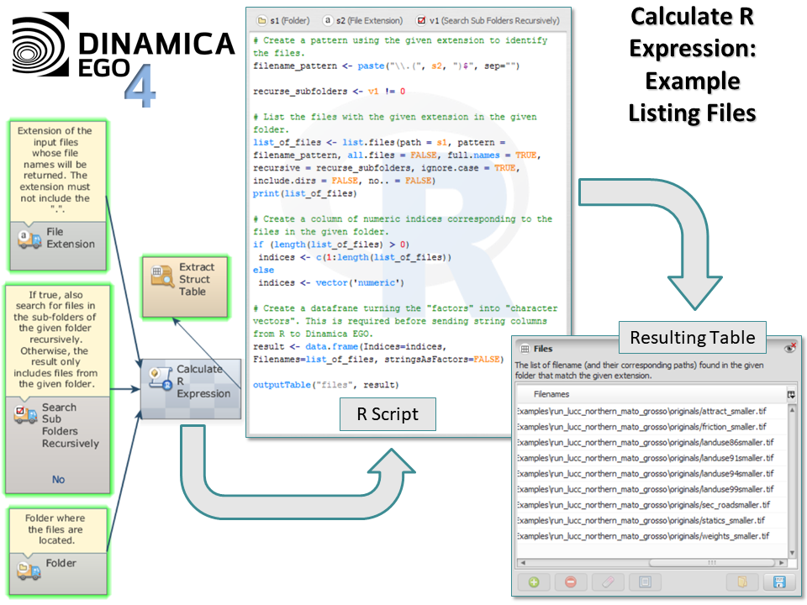Image resolution: width=807 pixels, height=605 pixels.
Task: Select the Folder functor truck icon
Action: [x=29, y=570]
